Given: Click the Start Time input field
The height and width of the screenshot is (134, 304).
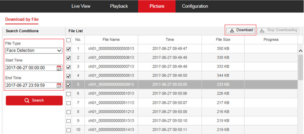Looking at the screenshot, I should (30, 68).
